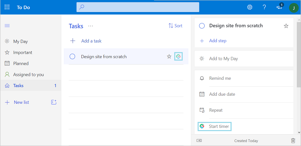Hide detail view arrow icon at bottom
Screen dimensions: 301x146
199,141
